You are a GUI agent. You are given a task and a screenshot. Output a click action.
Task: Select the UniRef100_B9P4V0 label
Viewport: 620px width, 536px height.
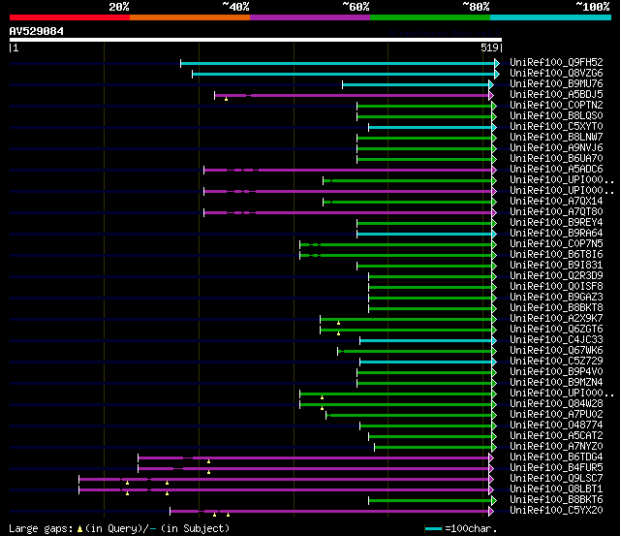(x=556, y=372)
